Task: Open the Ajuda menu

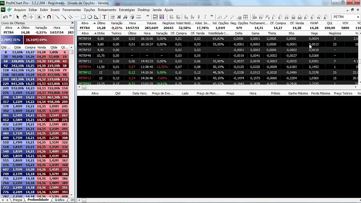Action: [169, 10]
